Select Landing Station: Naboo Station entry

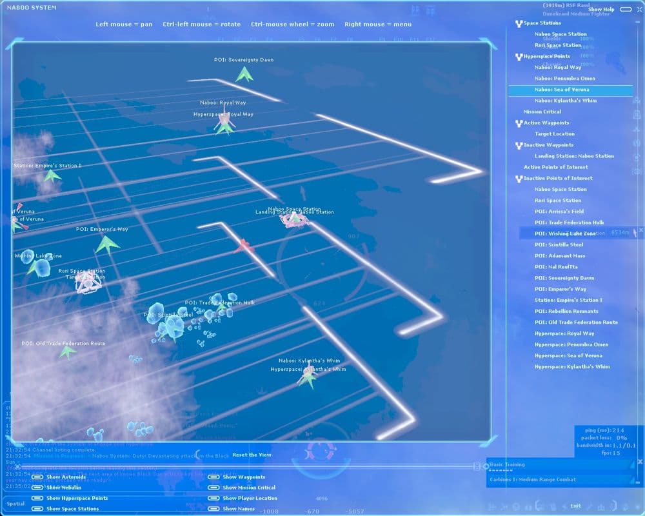pos(574,156)
